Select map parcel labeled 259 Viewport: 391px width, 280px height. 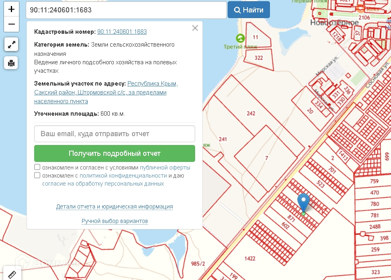(375, 249)
